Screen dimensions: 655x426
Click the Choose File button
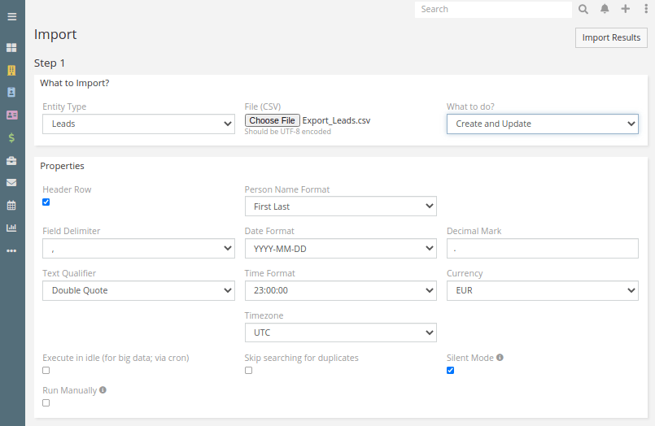point(272,120)
